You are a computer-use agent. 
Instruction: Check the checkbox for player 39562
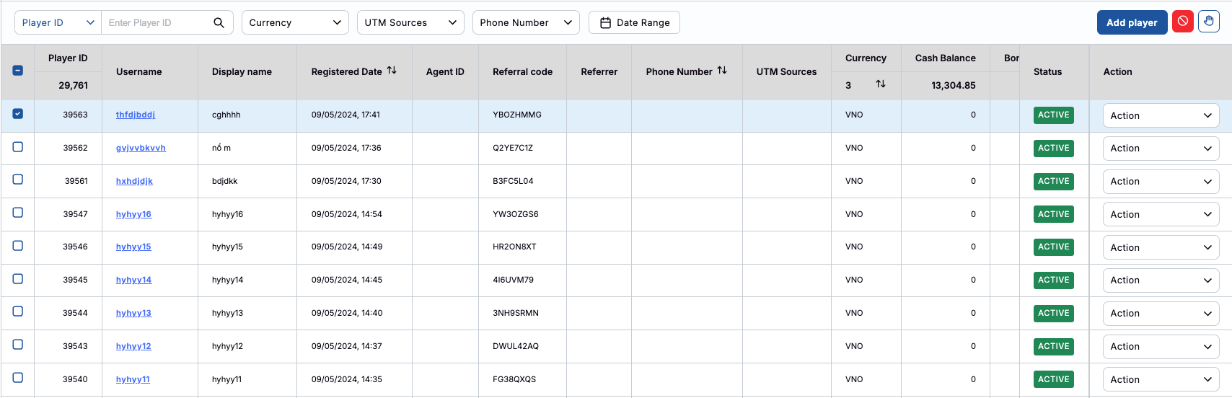[18, 147]
